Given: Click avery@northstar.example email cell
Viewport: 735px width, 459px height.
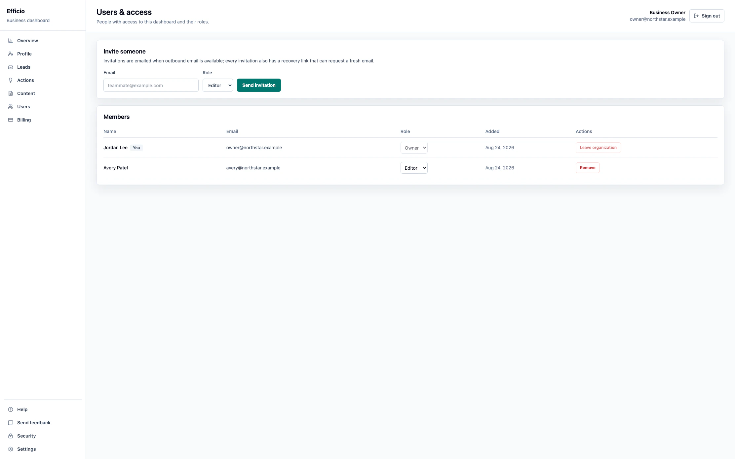Looking at the screenshot, I should coord(253,168).
